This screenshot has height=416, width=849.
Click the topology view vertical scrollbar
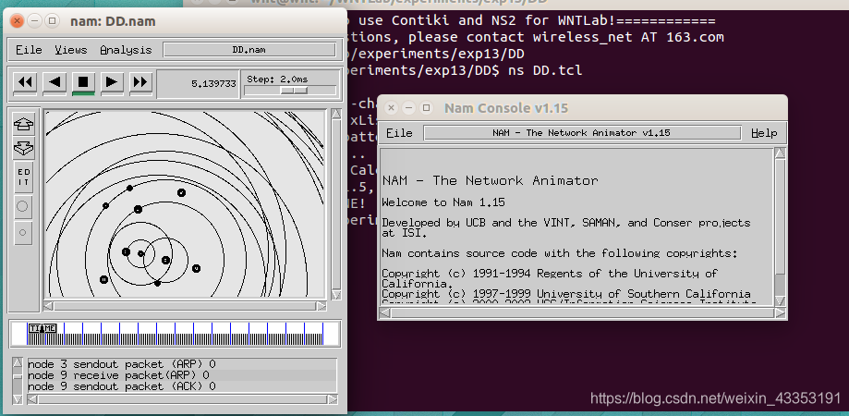[x=336, y=204]
